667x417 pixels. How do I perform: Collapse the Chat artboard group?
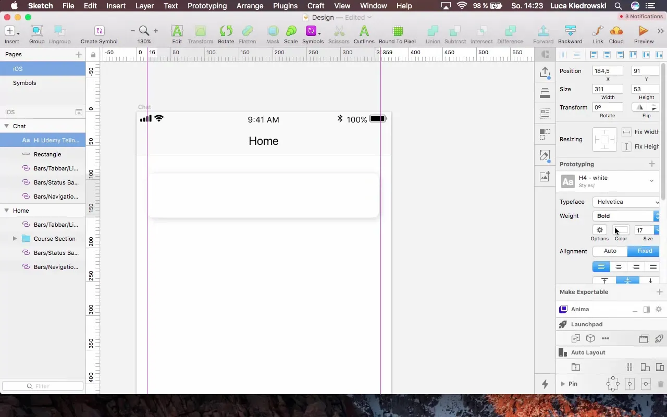[x=7, y=126]
